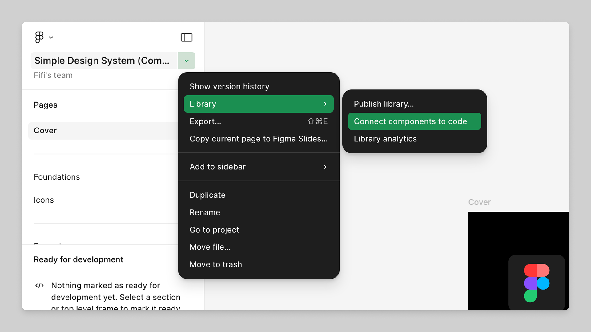
Task: Select the Export menu item
Action: (x=205, y=121)
